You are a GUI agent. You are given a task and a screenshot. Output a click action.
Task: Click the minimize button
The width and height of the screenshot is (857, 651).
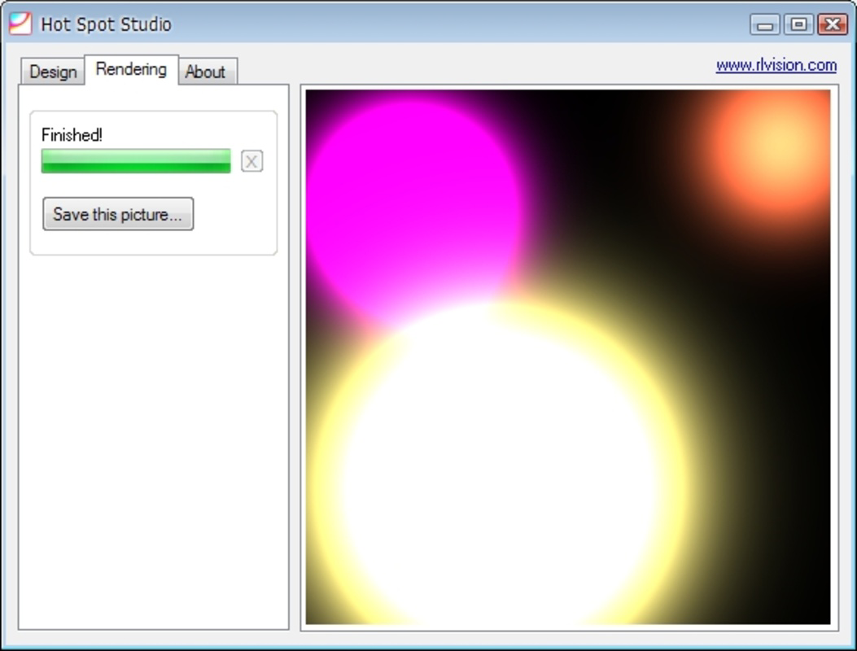[x=763, y=24]
